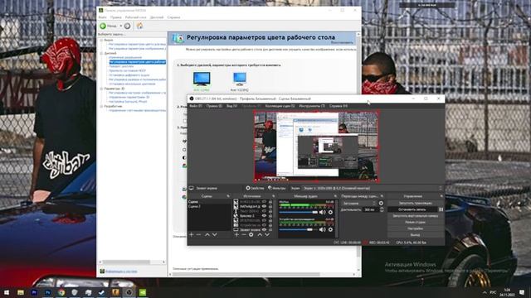Remove the selected scene with the minus icon in Сцены
The height and width of the screenshot is (298, 531).
click(199, 234)
